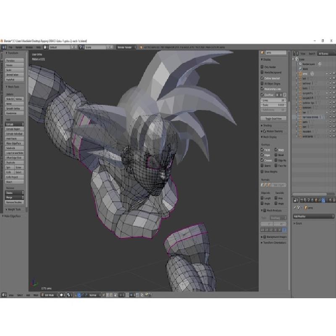Image resolution: width=336 pixels, height=336 pixels.
Task: Click the Inset Faces button
Action: pos(14,139)
